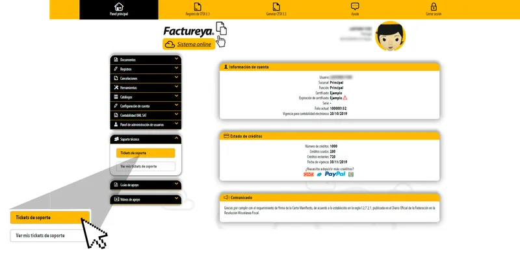Screen dimensions: 520x255
Task: Click the Estado de créditos header title
Action: click(x=246, y=136)
